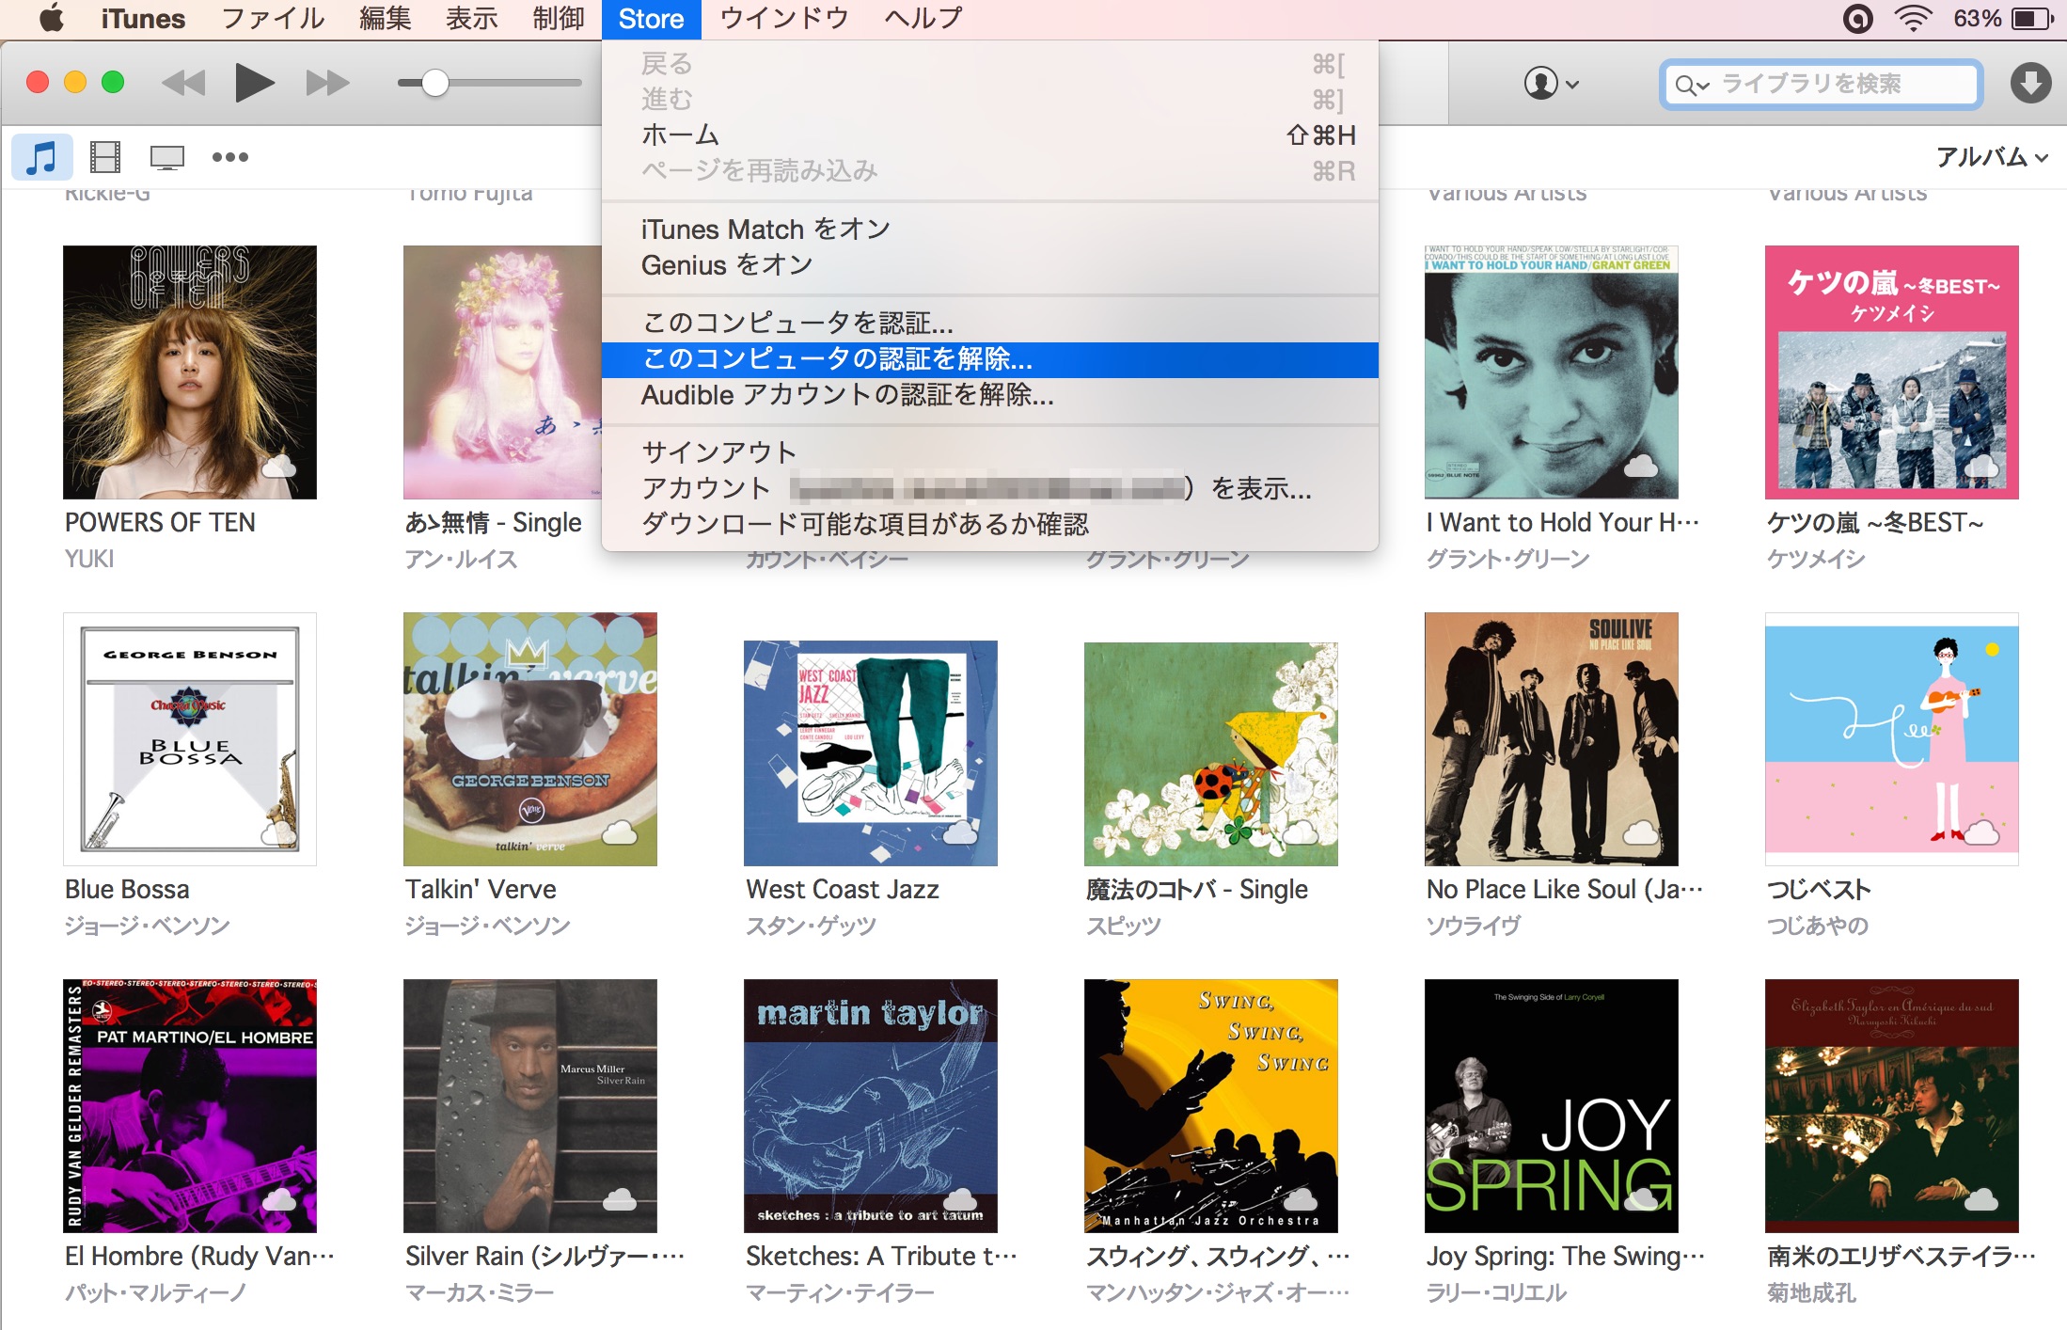Choose アカウントを表示 menu item
2067x1330 pixels.
pyautogui.click(x=990, y=488)
